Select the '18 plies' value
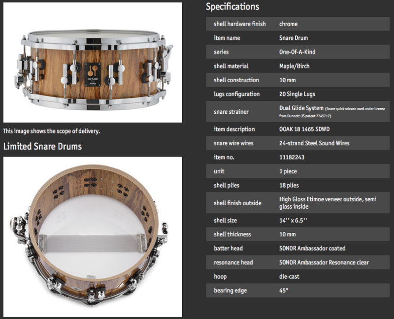This screenshot has height=319, width=394. click(x=289, y=186)
